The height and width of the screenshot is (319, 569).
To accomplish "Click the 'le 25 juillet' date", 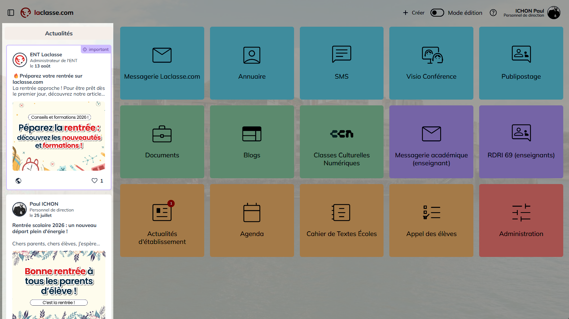I will coord(40,215).
